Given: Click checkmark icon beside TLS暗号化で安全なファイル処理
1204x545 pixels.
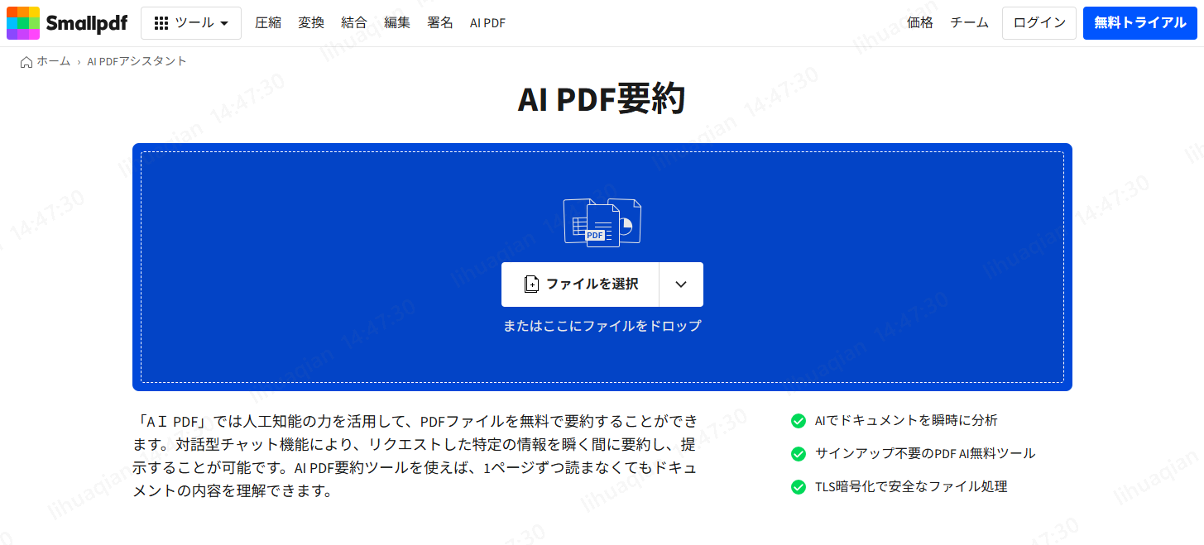Looking at the screenshot, I should (799, 487).
